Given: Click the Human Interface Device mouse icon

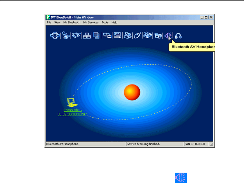Looking at the screenshot, I should 137,36.
